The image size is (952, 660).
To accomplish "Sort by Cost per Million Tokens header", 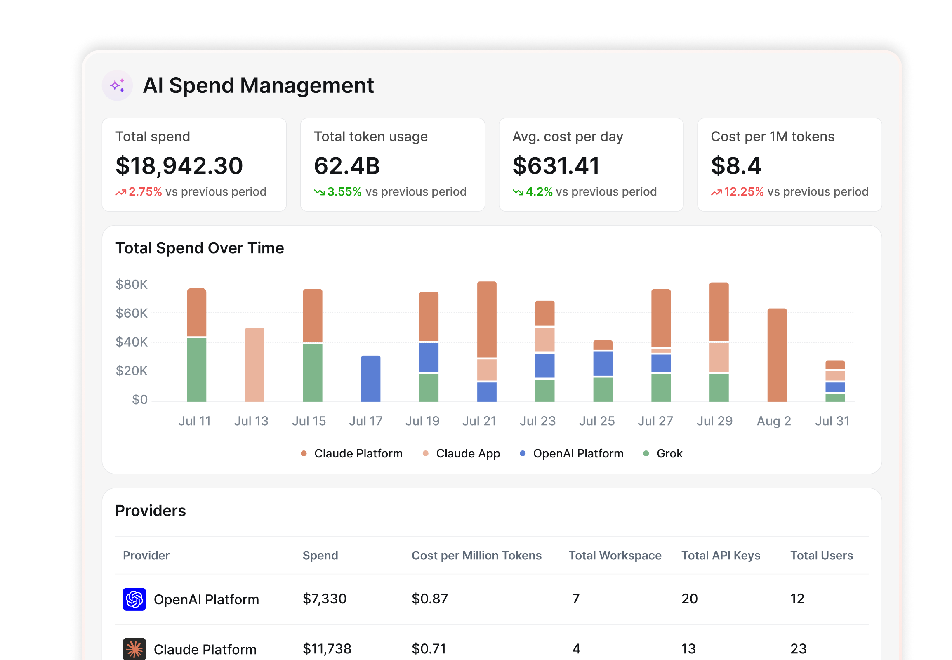I will pyautogui.click(x=476, y=555).
